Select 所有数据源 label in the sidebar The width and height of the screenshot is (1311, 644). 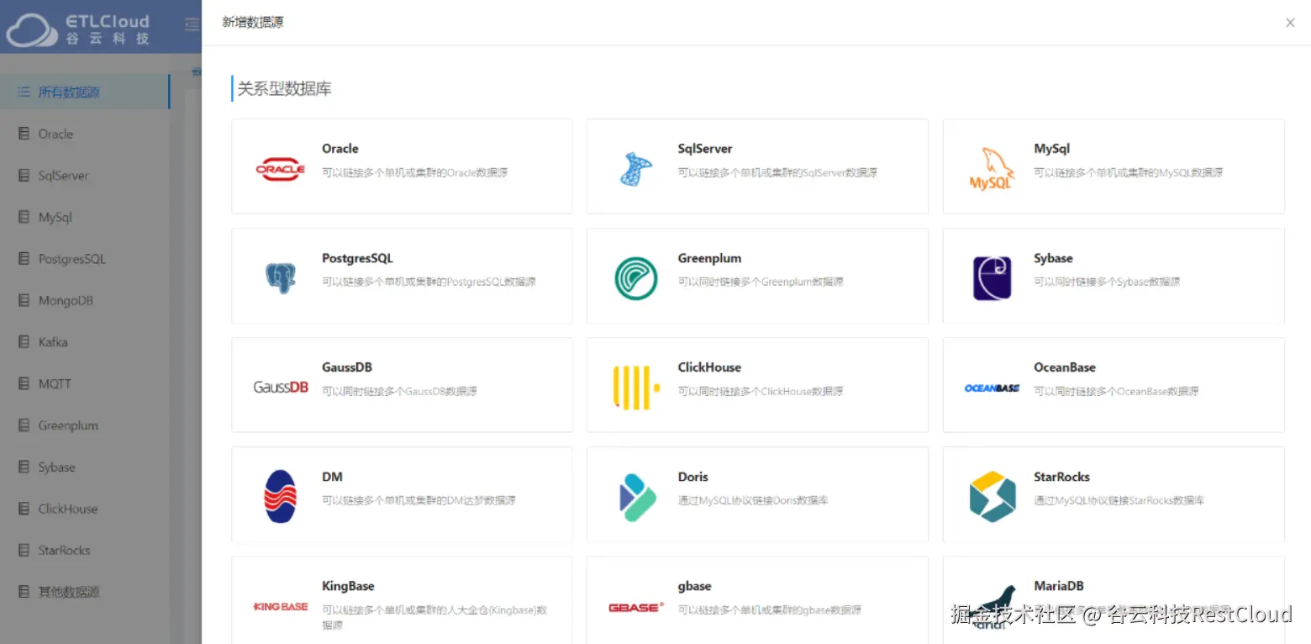[x=69, y=92]
